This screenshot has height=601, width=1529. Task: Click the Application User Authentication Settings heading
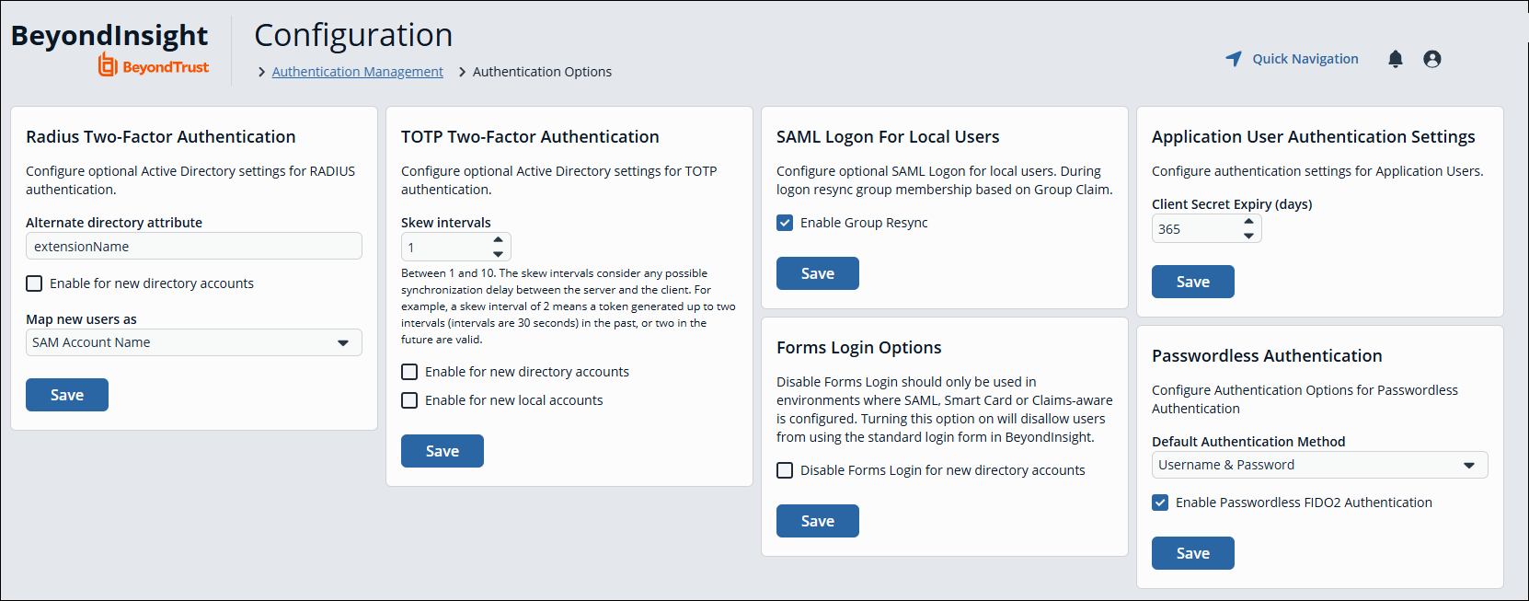click(1314, 137)
